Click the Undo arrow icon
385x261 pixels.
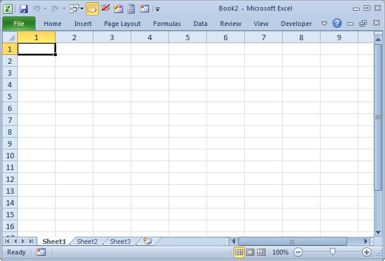pyautogui.click(x=36, y=9)
